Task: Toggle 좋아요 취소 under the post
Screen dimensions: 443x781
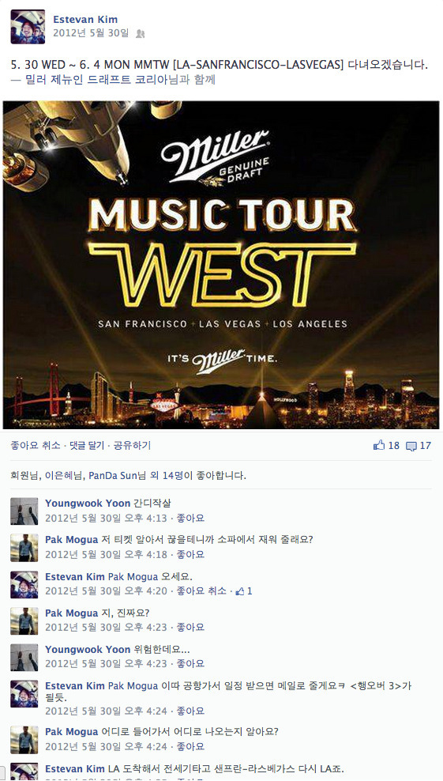Action: 36,445
